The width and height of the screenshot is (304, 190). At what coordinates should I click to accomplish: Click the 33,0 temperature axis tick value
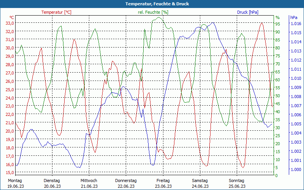tap(9, 23)
